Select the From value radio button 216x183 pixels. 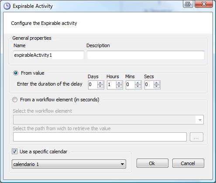[16, 73]
